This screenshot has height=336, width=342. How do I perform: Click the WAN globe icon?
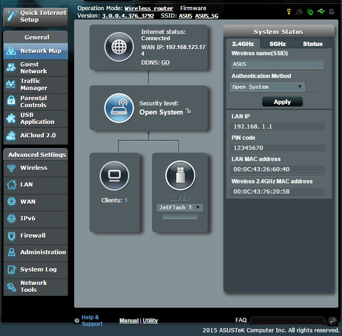coord(11,201)
